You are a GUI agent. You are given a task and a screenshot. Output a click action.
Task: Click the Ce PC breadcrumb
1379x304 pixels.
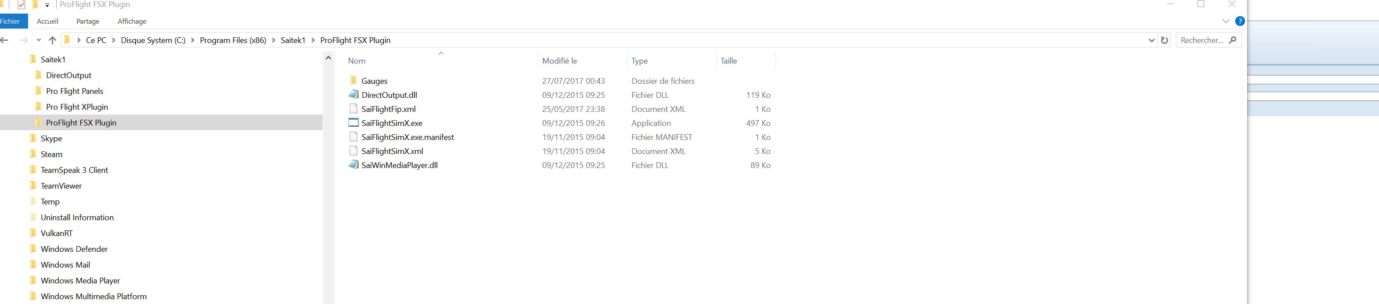96,40
